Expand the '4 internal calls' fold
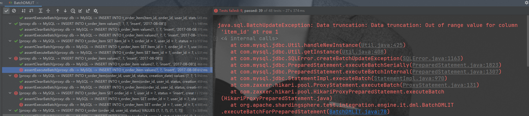The width and height of the screenshot is (529, 116). [216, 38]
